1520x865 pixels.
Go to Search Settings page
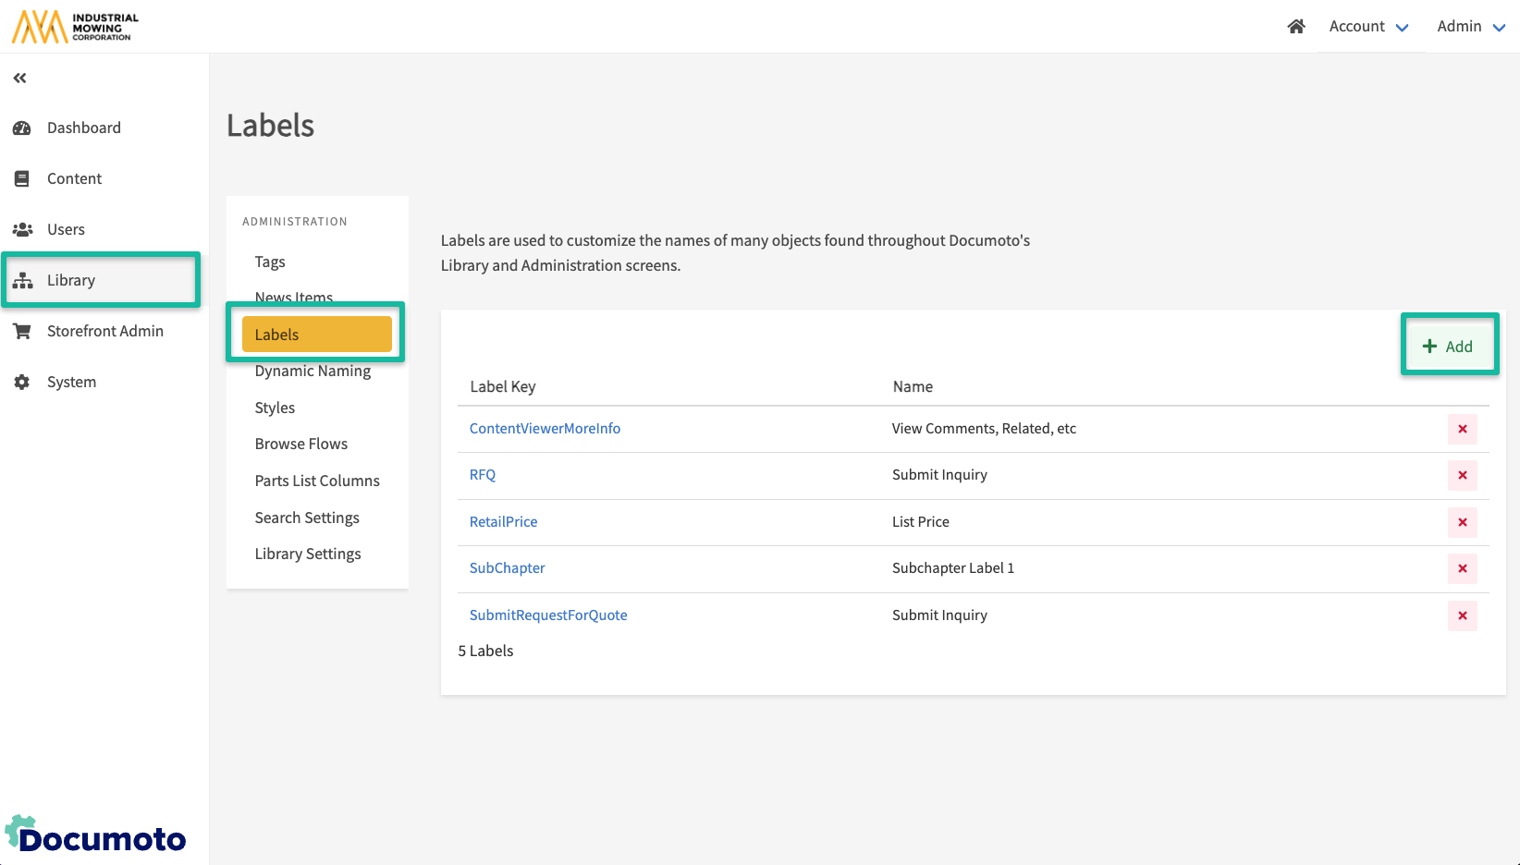(x=307, y=518)
